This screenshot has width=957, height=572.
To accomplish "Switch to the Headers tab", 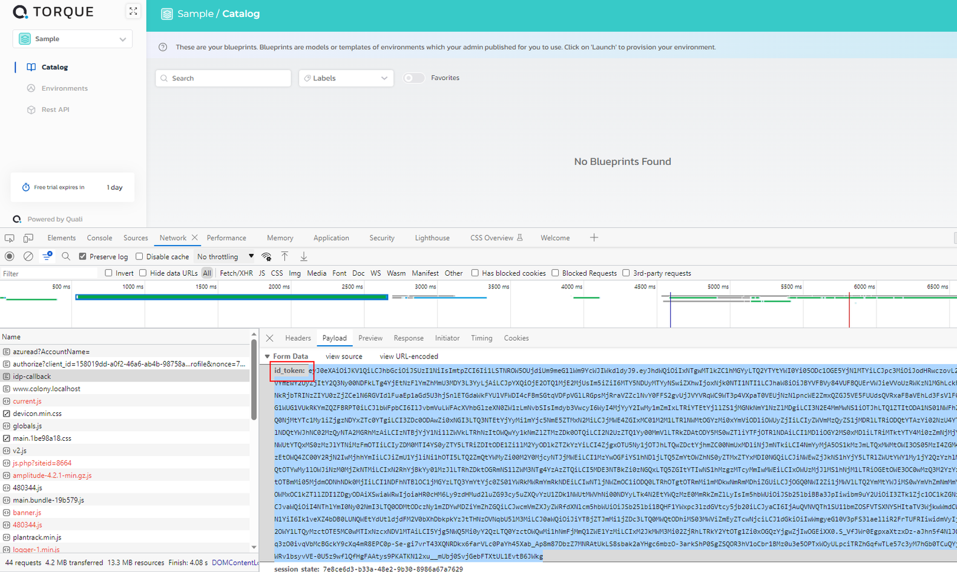I will 298,338.
